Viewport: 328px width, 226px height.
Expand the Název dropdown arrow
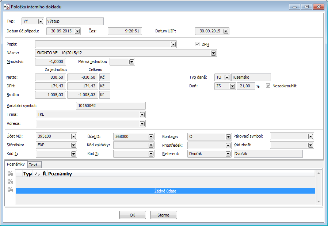pyautogui.click(x=213, y=53)
